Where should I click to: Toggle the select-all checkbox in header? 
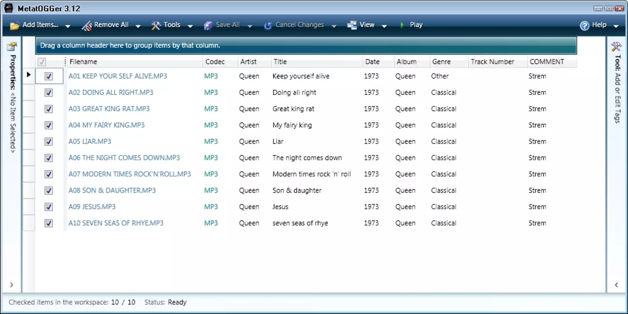pos(42,62)
